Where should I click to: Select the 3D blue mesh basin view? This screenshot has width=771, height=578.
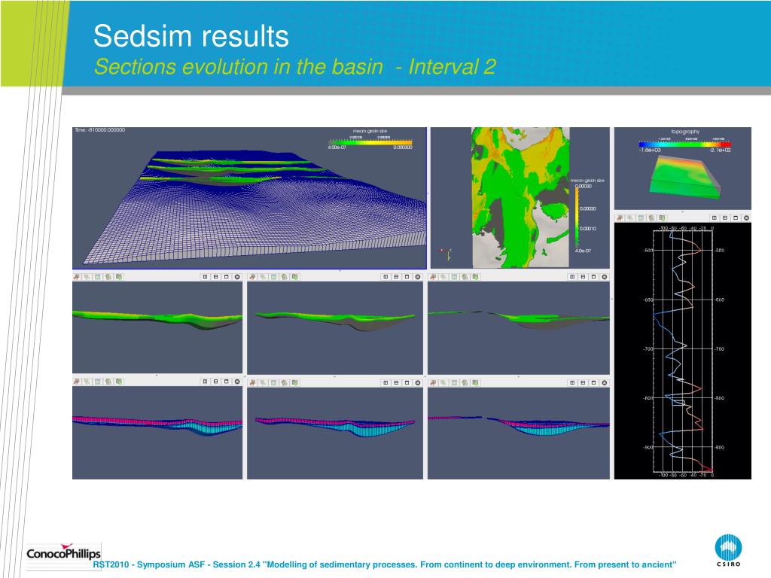pos(249,198)
